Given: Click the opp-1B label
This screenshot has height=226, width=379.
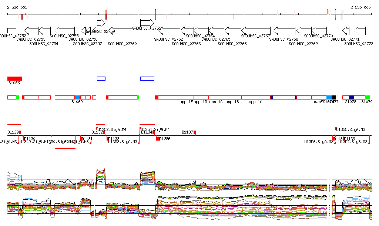Looking at the screenshot, I should [232, 102].
